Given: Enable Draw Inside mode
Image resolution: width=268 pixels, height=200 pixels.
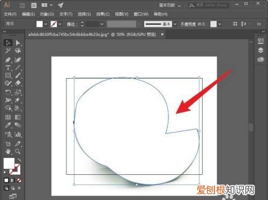Looking at the screenshot, I should [19, 188].
